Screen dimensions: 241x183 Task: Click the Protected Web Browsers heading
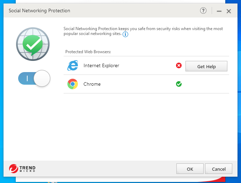(88, 52)
